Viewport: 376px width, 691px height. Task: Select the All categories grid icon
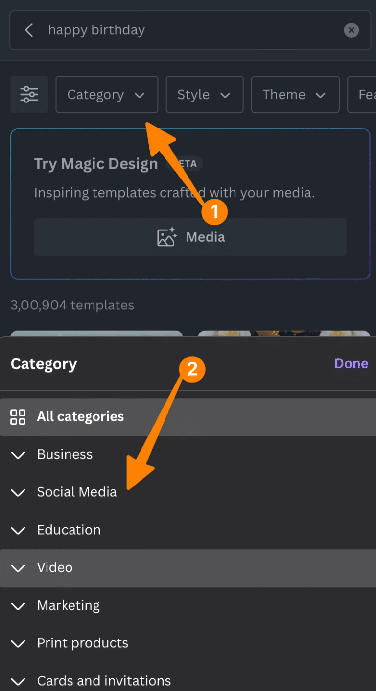[x=18, y=417]
